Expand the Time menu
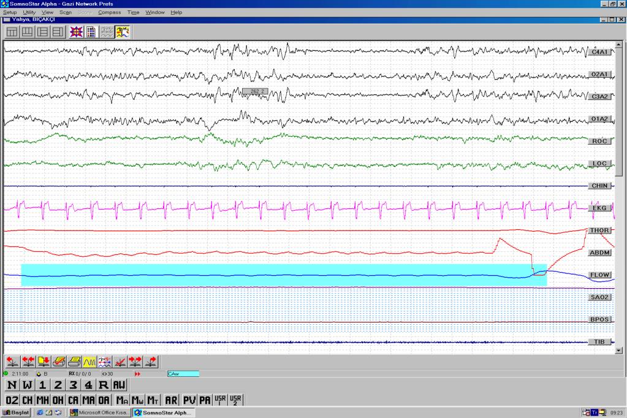The image size is (627, 418). (133, 12)
